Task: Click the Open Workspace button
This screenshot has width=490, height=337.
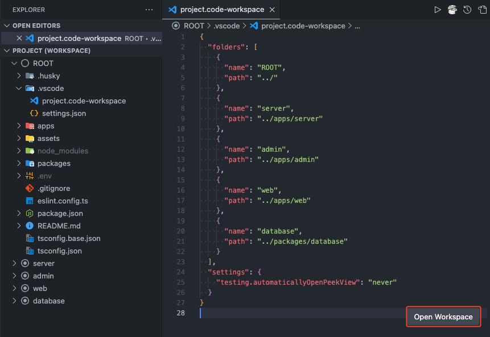Action: tap(443, 317)
